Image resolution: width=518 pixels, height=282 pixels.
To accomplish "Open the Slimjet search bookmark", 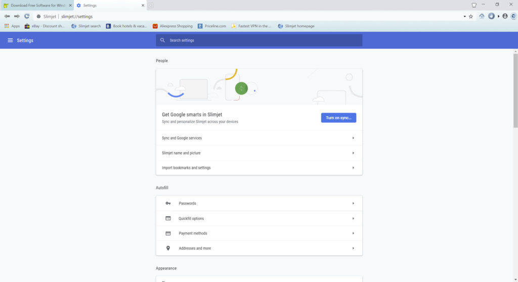I will coord(86,26).
